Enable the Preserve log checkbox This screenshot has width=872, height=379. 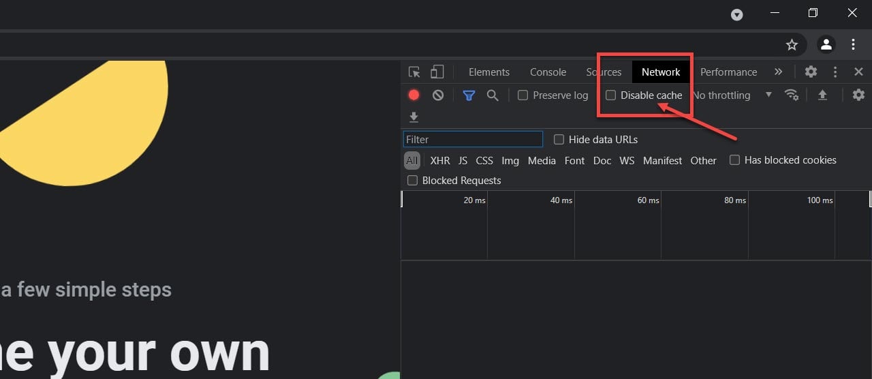[523, 95]
